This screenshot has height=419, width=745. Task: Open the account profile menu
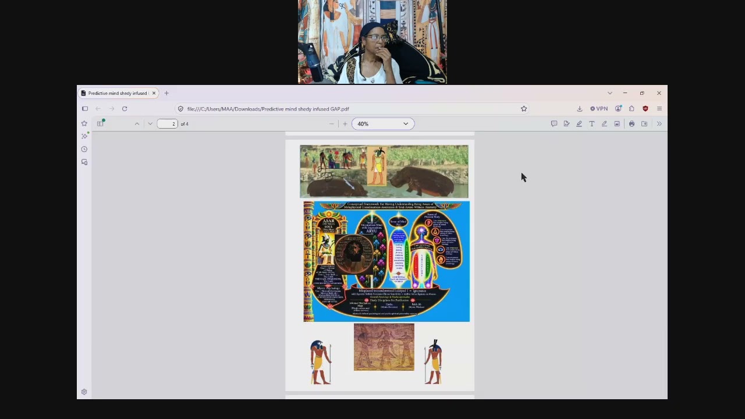[618, 109]
